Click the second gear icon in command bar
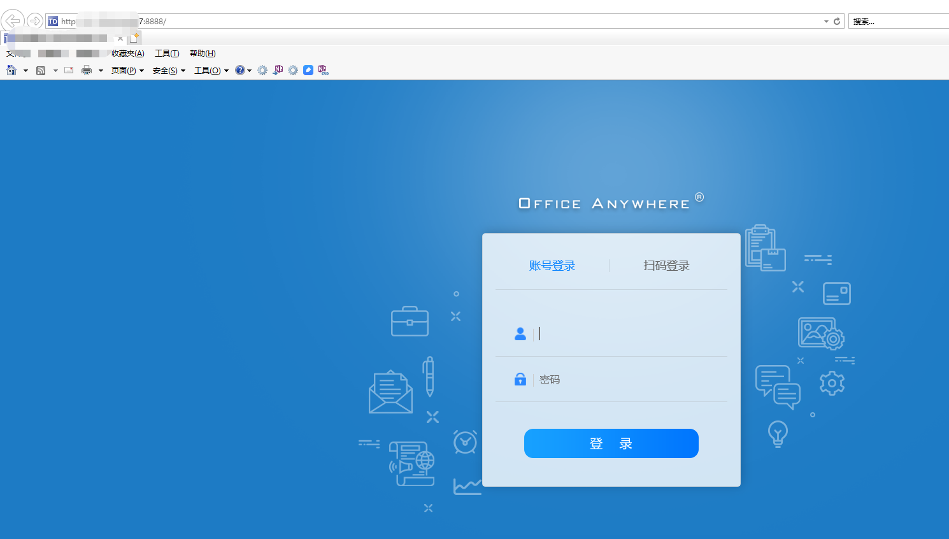The height and width of the screenshot is (539, 949). point(293,70)
